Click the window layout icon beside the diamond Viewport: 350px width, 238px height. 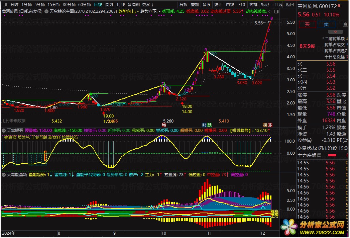[276, 11]
